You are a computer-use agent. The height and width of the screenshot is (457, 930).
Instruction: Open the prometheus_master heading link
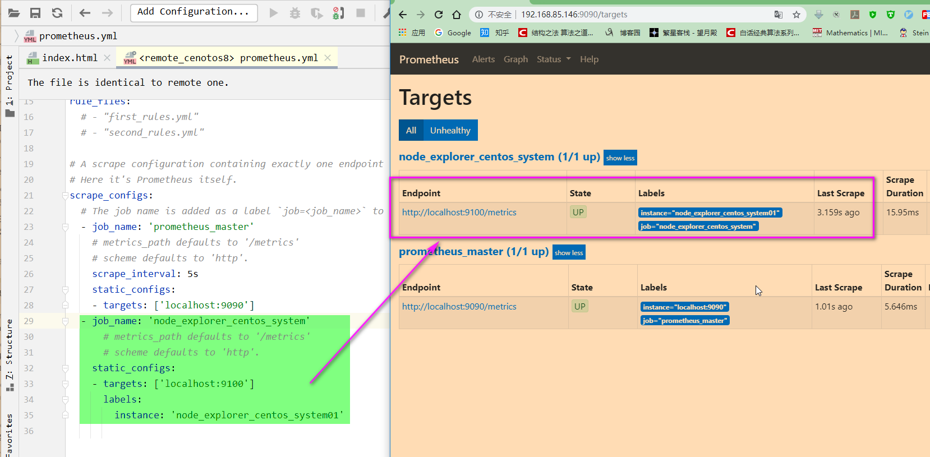[474, 251]
